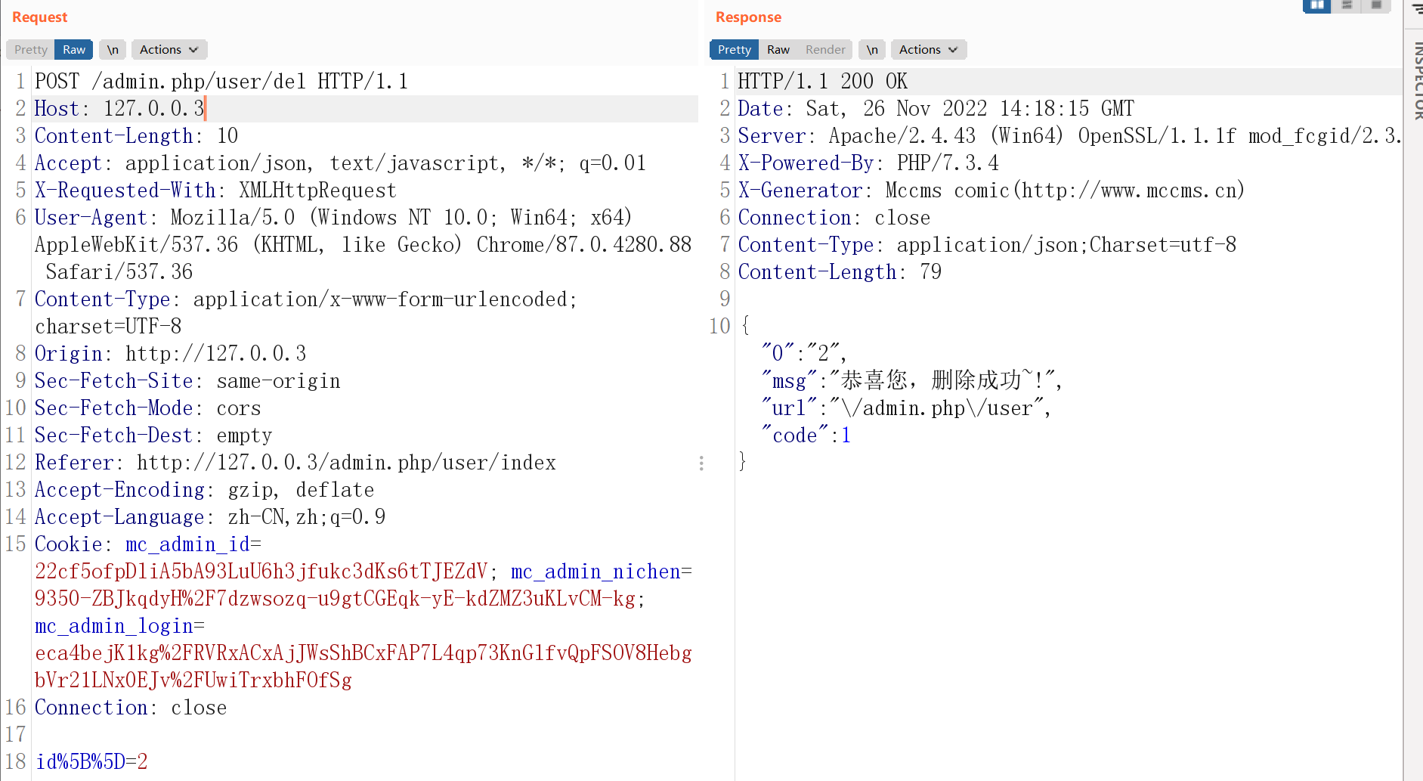Click the HTTP/1.1 200 OK status line
The width and height of the screenshot is (1423, 781).
[x=823, y=82]
